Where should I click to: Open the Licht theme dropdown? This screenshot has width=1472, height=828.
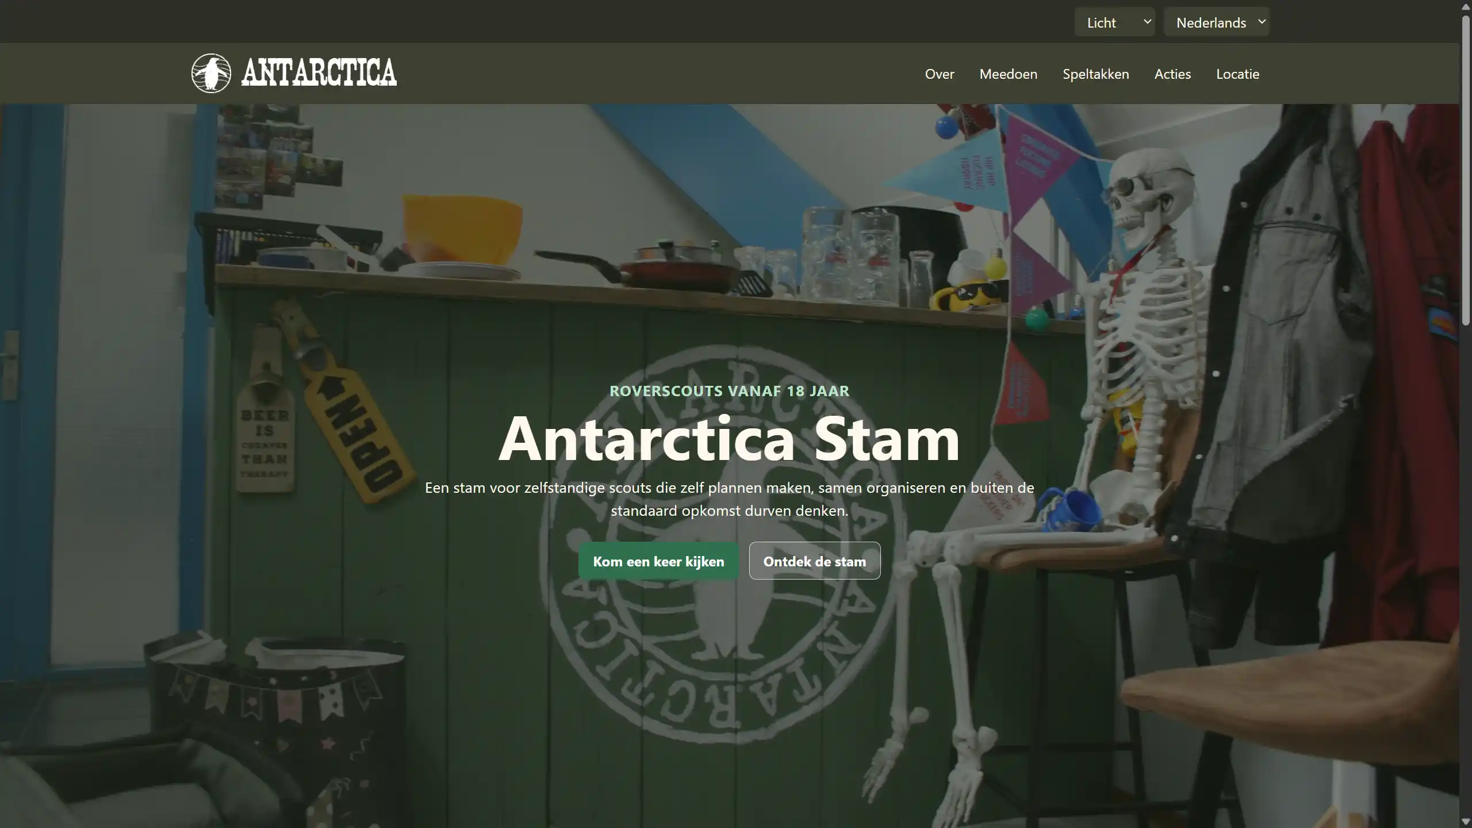point(1114,22)
